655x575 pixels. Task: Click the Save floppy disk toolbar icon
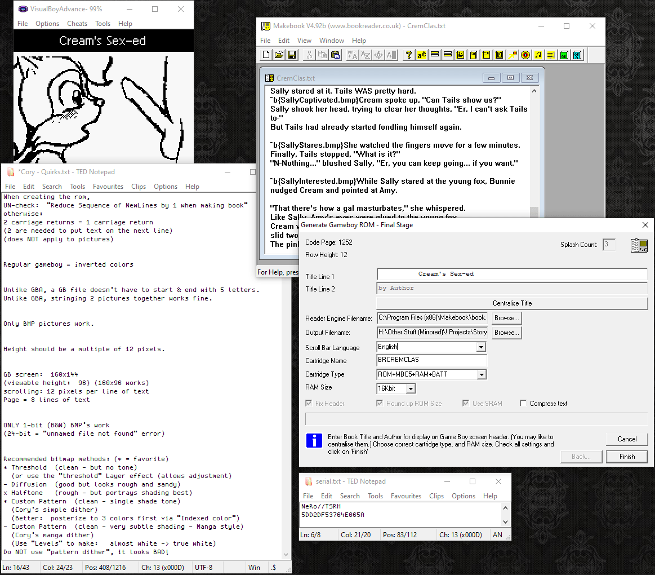(292, 55)
